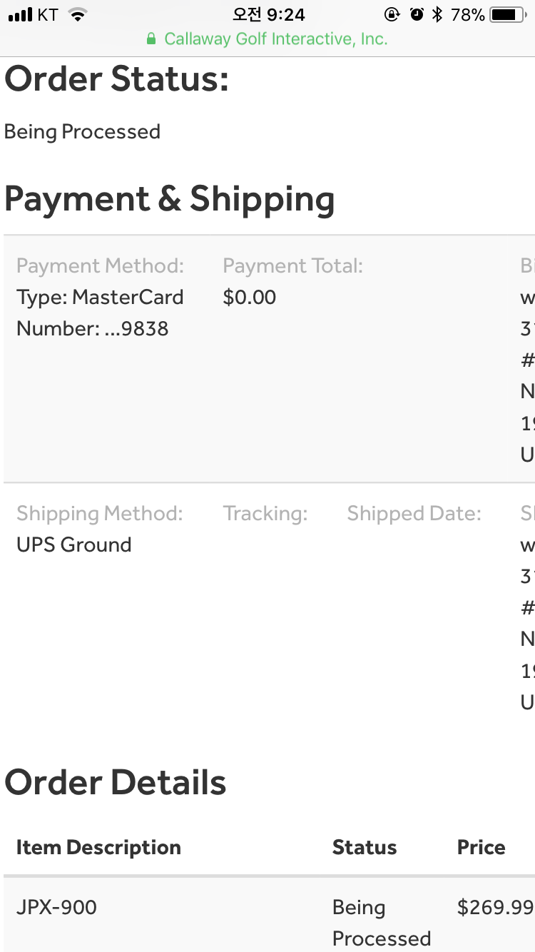Select the Order Status heading

(116, 79)
